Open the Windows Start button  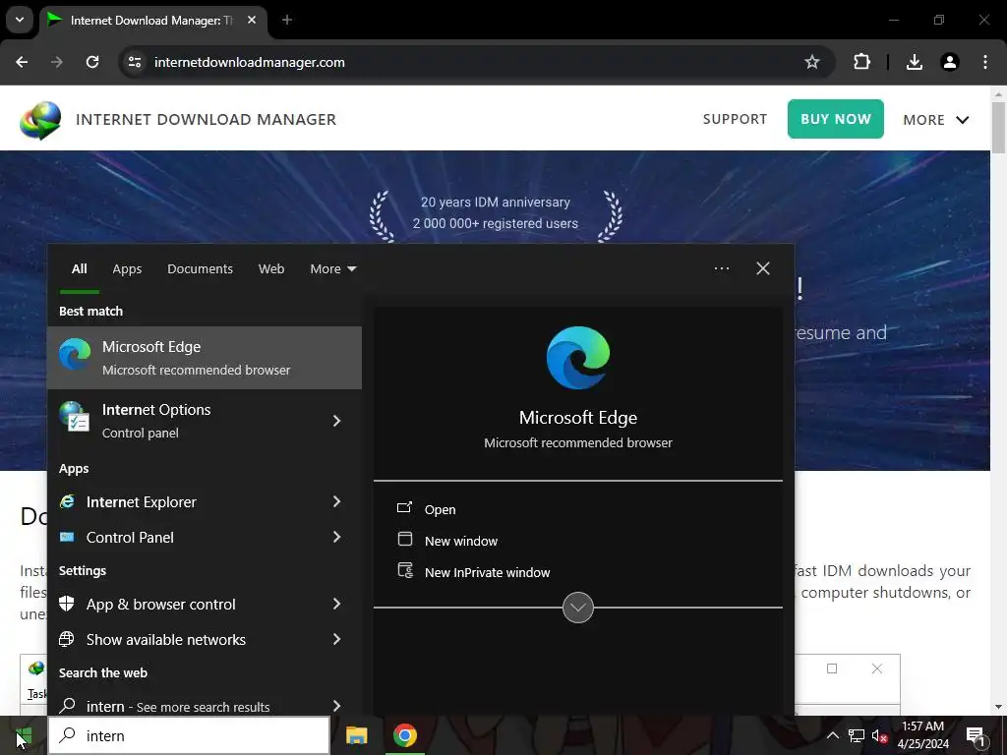24,735
